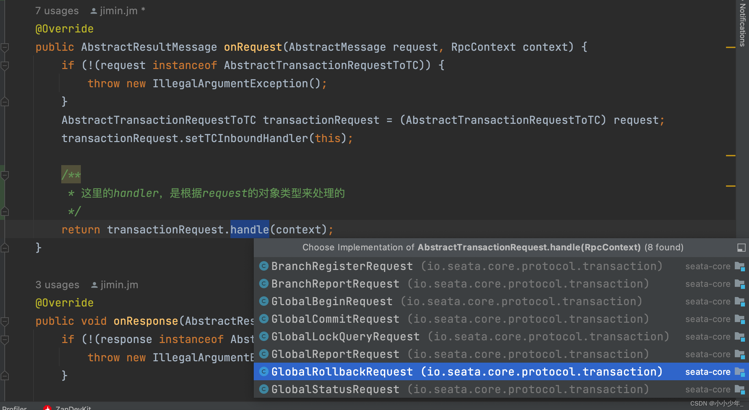Screen dimensions: 749x410
Task: Choose GlobalStatusRequest from the list
Action: pyautogui.click(x=501, y=389)
